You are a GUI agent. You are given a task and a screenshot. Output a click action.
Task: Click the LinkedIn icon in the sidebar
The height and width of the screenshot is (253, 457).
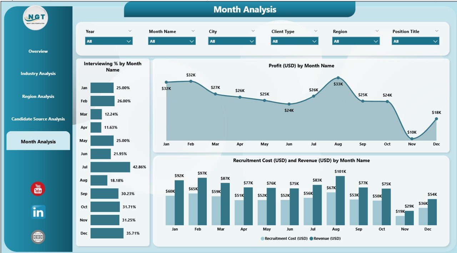[37, 211]
